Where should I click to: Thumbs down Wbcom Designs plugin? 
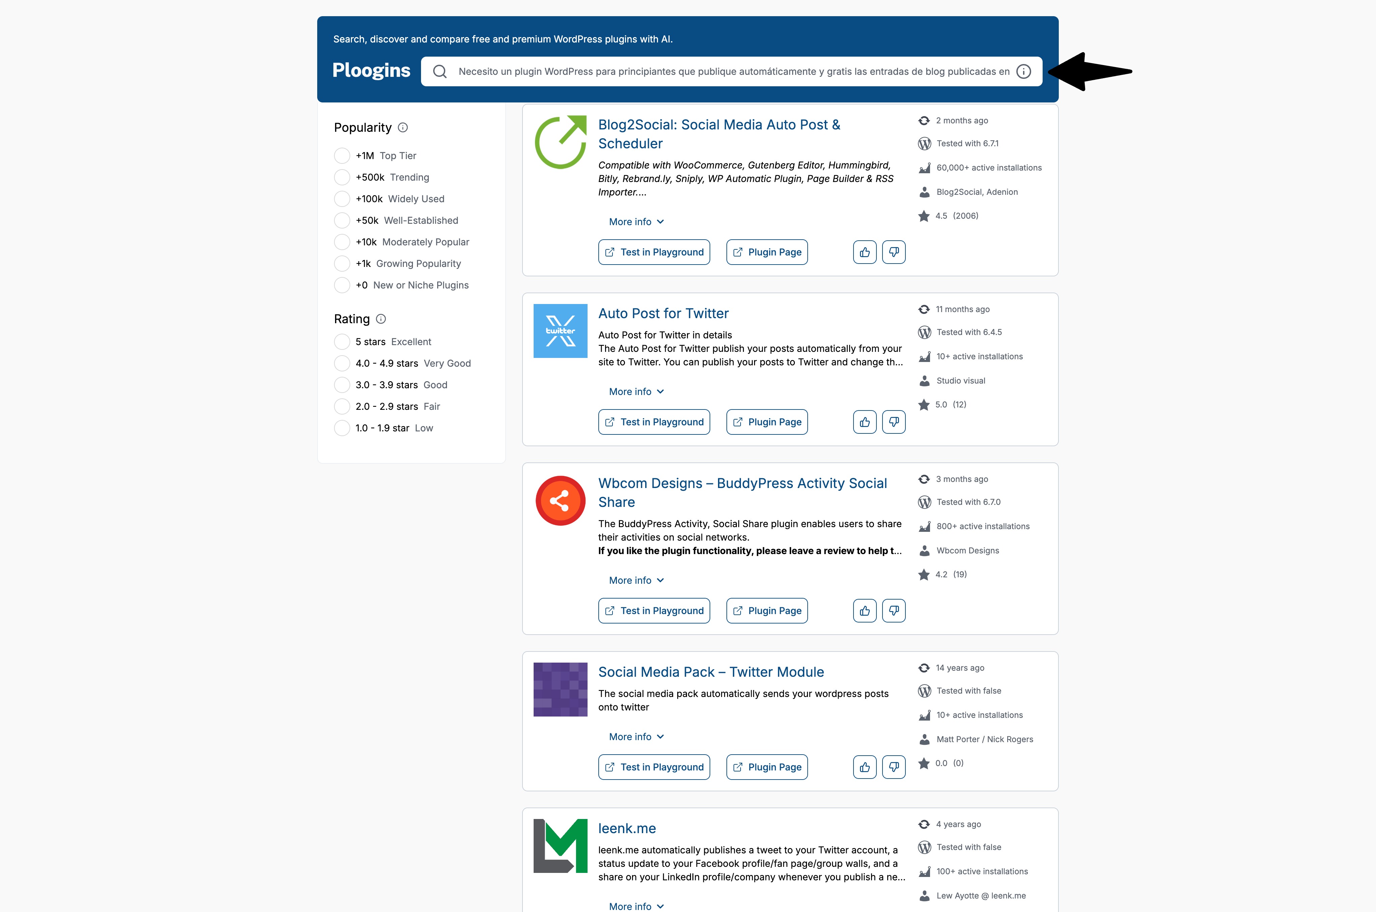[x=893, y=611]
